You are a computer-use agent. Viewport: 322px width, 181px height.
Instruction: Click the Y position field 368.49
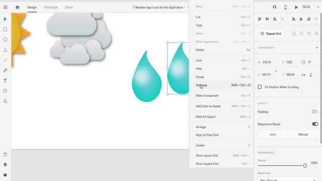(290, 74)
